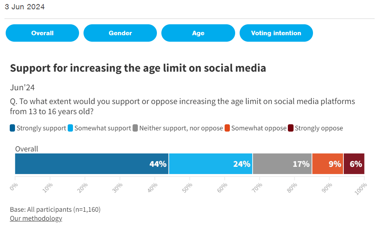This screenshot has width=388, height=234.
Task: Open the Our methodology link
Action: pyautogui.click(x=36, y=219)
